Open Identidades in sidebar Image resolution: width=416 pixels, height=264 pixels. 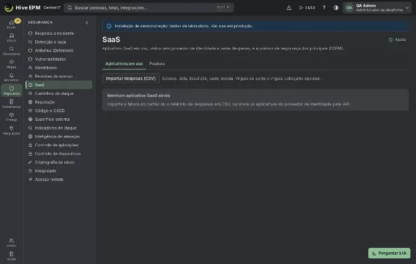[59, 68]
